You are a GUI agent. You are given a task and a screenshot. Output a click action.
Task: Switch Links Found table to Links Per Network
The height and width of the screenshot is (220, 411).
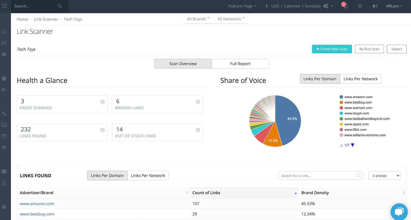click(148, 176)
